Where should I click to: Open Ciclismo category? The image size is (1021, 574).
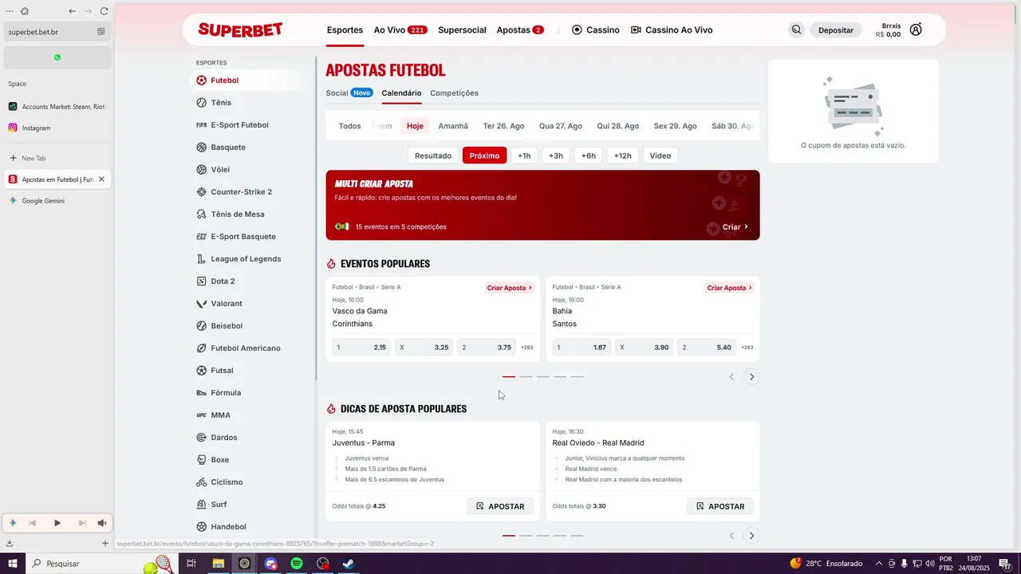pyautogui.click(x=219, y=482)
